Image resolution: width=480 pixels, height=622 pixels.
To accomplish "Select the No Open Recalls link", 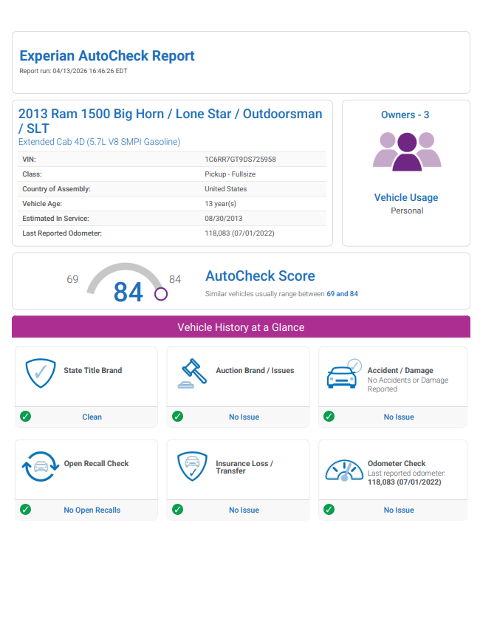I will click(x=92, y=510).
